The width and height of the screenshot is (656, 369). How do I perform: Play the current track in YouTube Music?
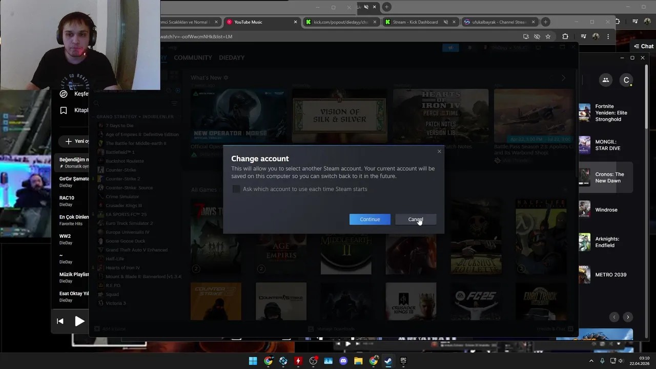point(79,321)
